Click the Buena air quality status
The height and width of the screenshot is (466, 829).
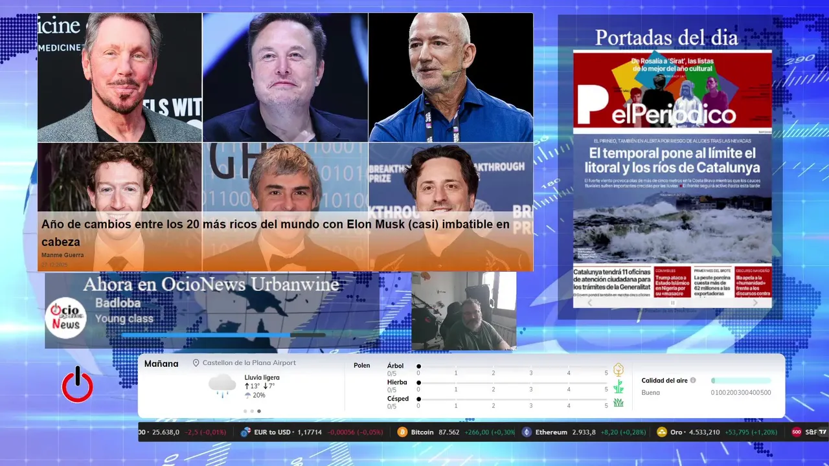(x=651, y=392)
